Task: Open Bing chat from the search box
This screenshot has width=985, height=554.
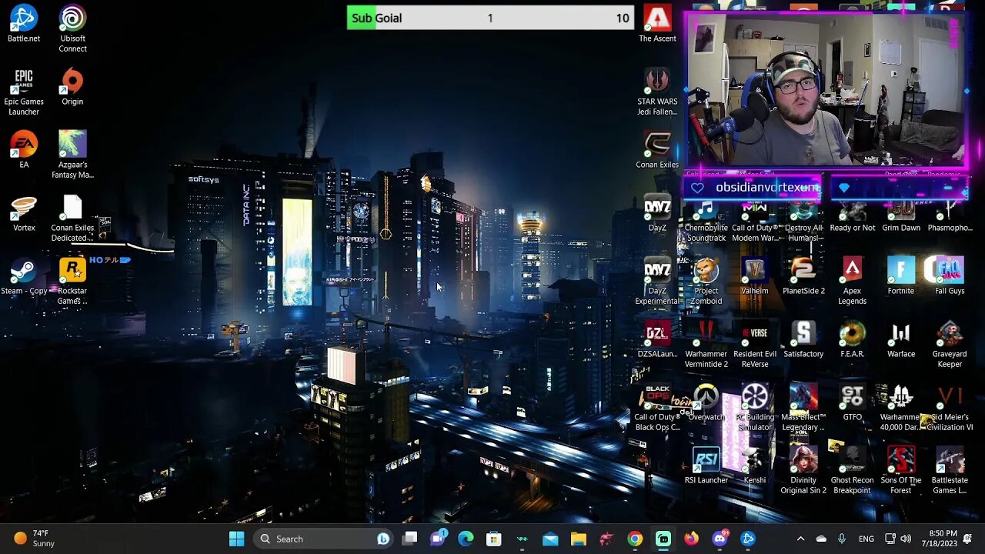Action: tap(382, 539)
